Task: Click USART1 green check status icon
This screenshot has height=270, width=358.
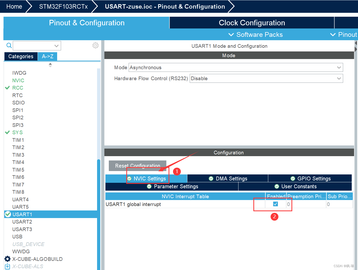Action: tap(8, 214)
